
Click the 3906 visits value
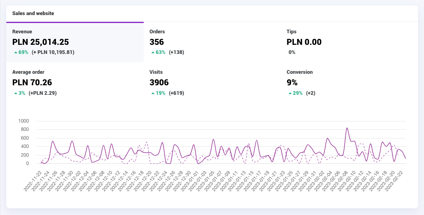point(159,83)
